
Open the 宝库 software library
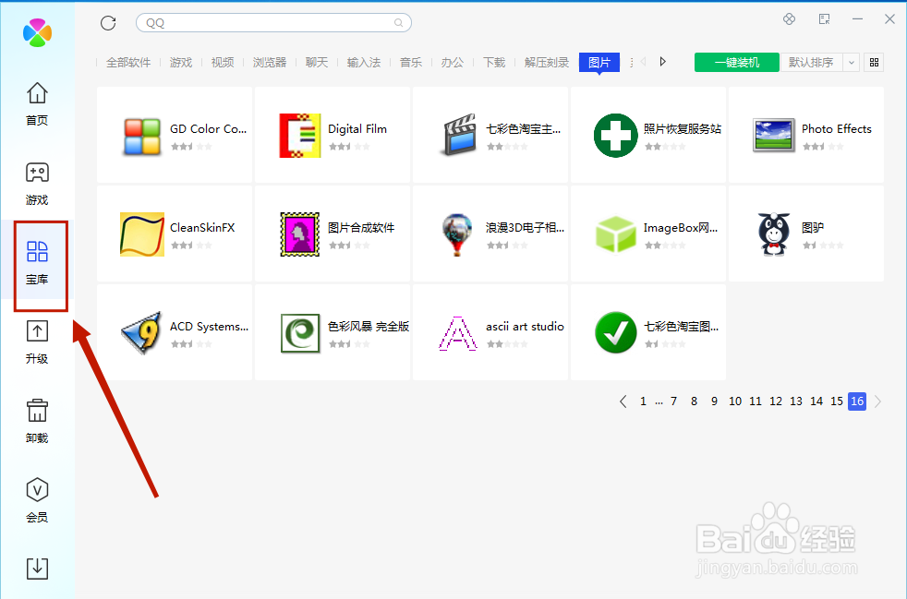(37, 263)
